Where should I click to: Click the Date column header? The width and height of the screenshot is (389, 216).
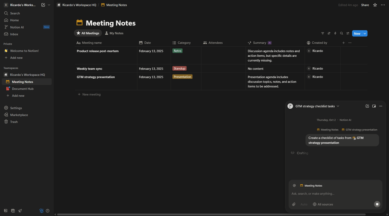(x=154, y=43)
